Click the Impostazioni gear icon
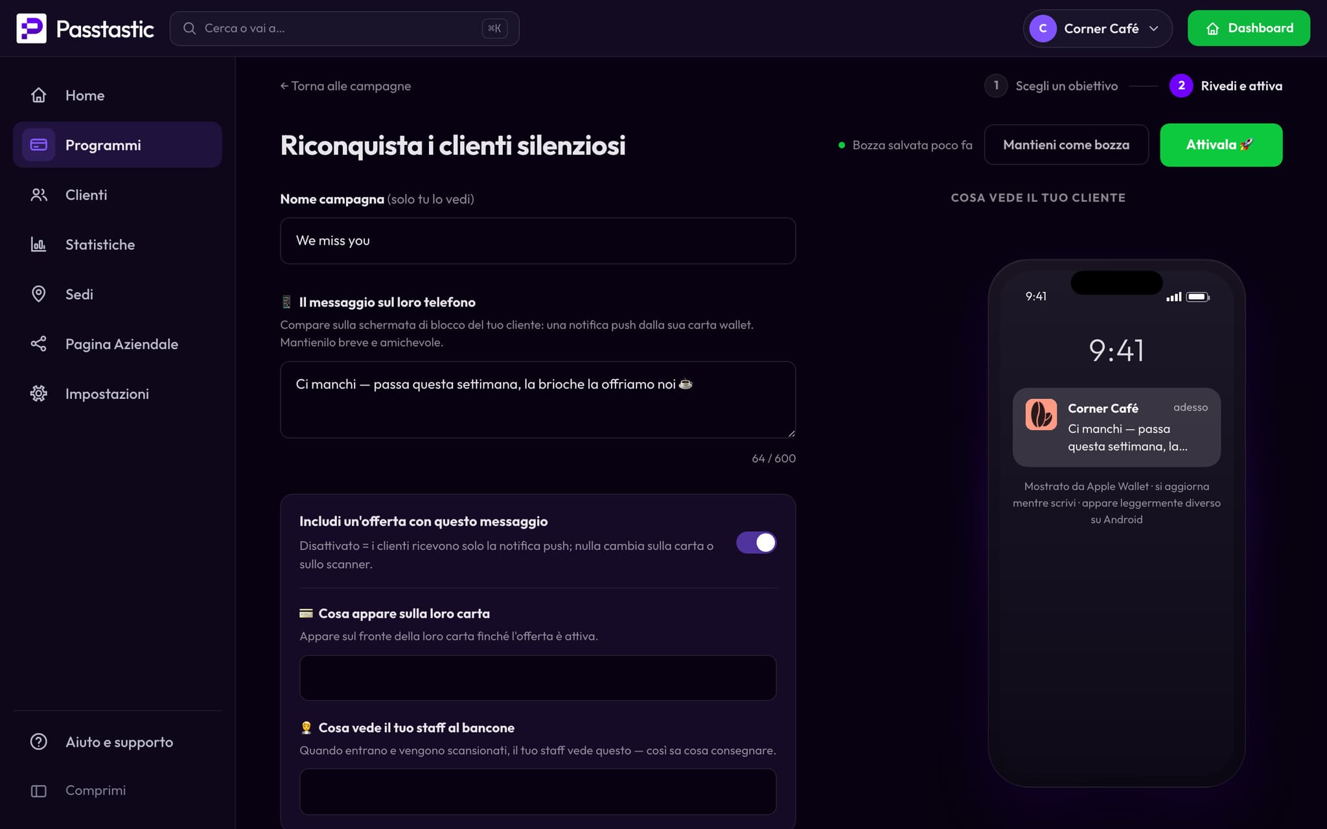The width and height of the screenshot is (1327, 829). coord(39,394)
